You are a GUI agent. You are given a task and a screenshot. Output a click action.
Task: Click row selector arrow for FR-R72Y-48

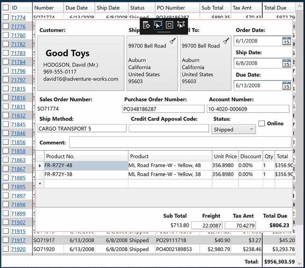click(x=40, y=166)
